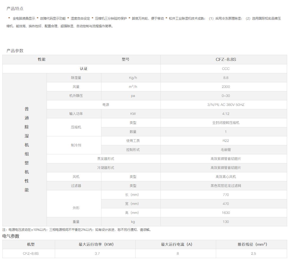Viewport: 294px width, 265px height.
Task: Select the 输入功率 value 4.12
Action: pos(226,114)
